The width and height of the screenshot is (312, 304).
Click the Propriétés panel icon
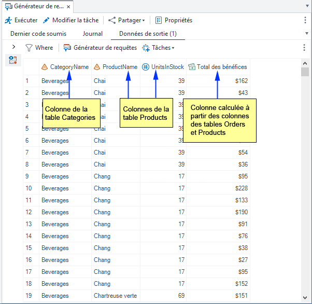(159, 20)
